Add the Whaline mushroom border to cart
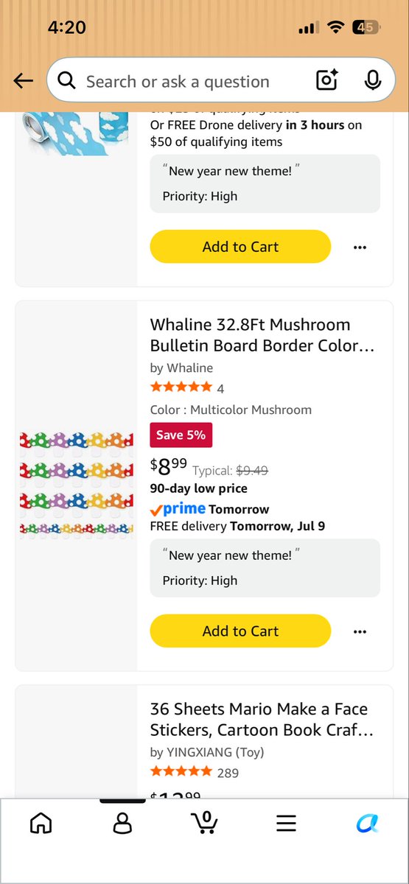 click(x=240, y=631)
